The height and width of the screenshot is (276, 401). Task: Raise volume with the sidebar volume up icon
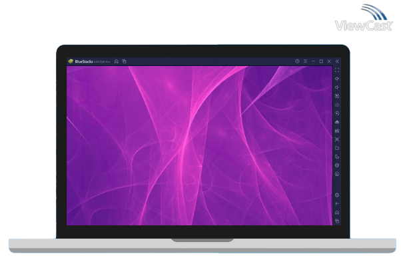click(337, 79)
